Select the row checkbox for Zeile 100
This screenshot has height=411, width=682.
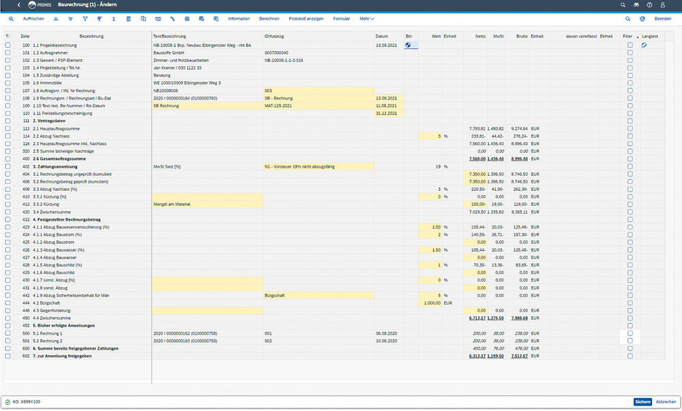click(x=8, y=45)
